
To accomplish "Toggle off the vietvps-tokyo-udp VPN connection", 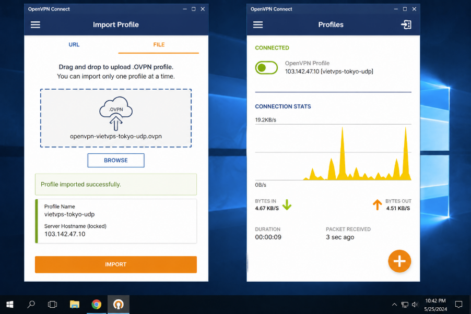I will (x=266, y=67).
